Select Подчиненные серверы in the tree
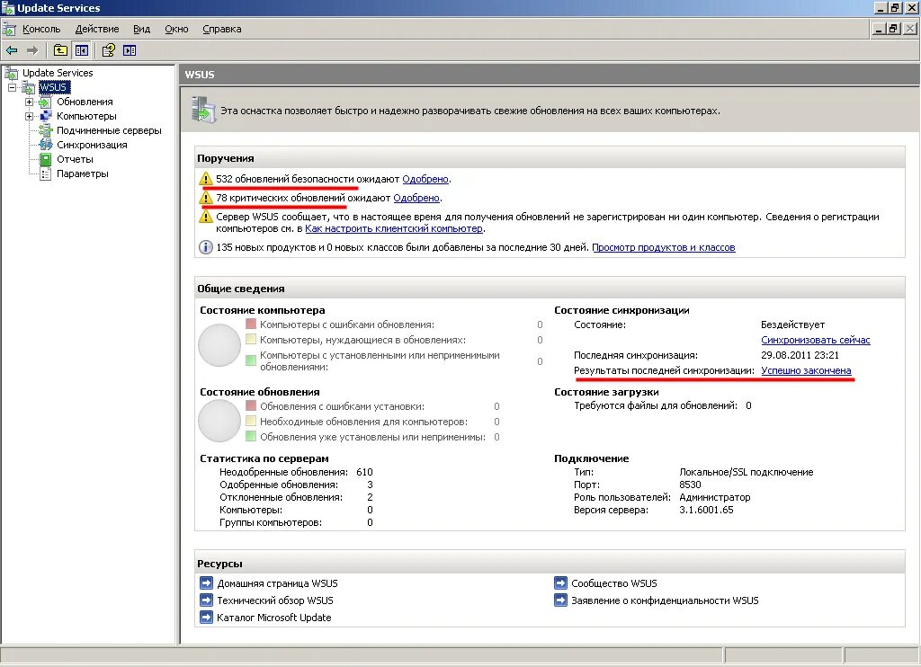The width and height of the screenshot is (921, 667). pos(109,130)
